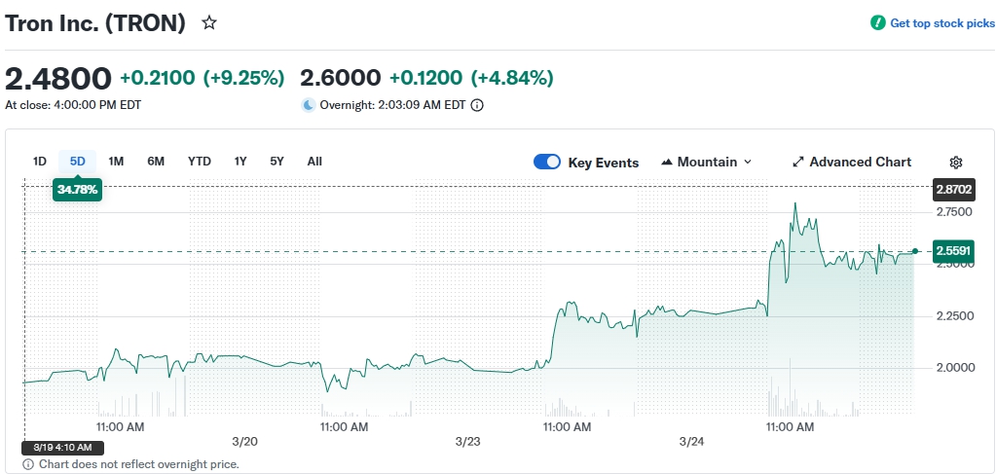The height and width of the screenshot is (474, 996).
Task: Open the Advanced Chart link
Action: [860, 163]
